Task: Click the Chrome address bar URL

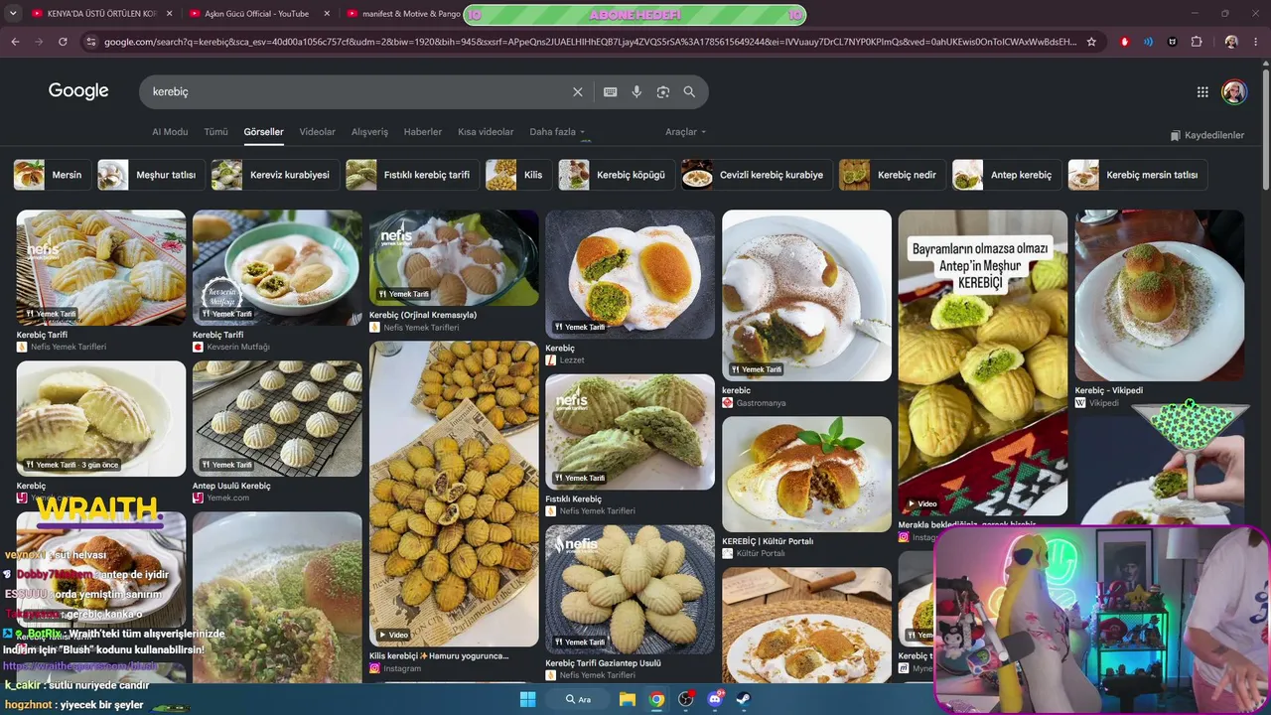Action: [x=590, y=42]
